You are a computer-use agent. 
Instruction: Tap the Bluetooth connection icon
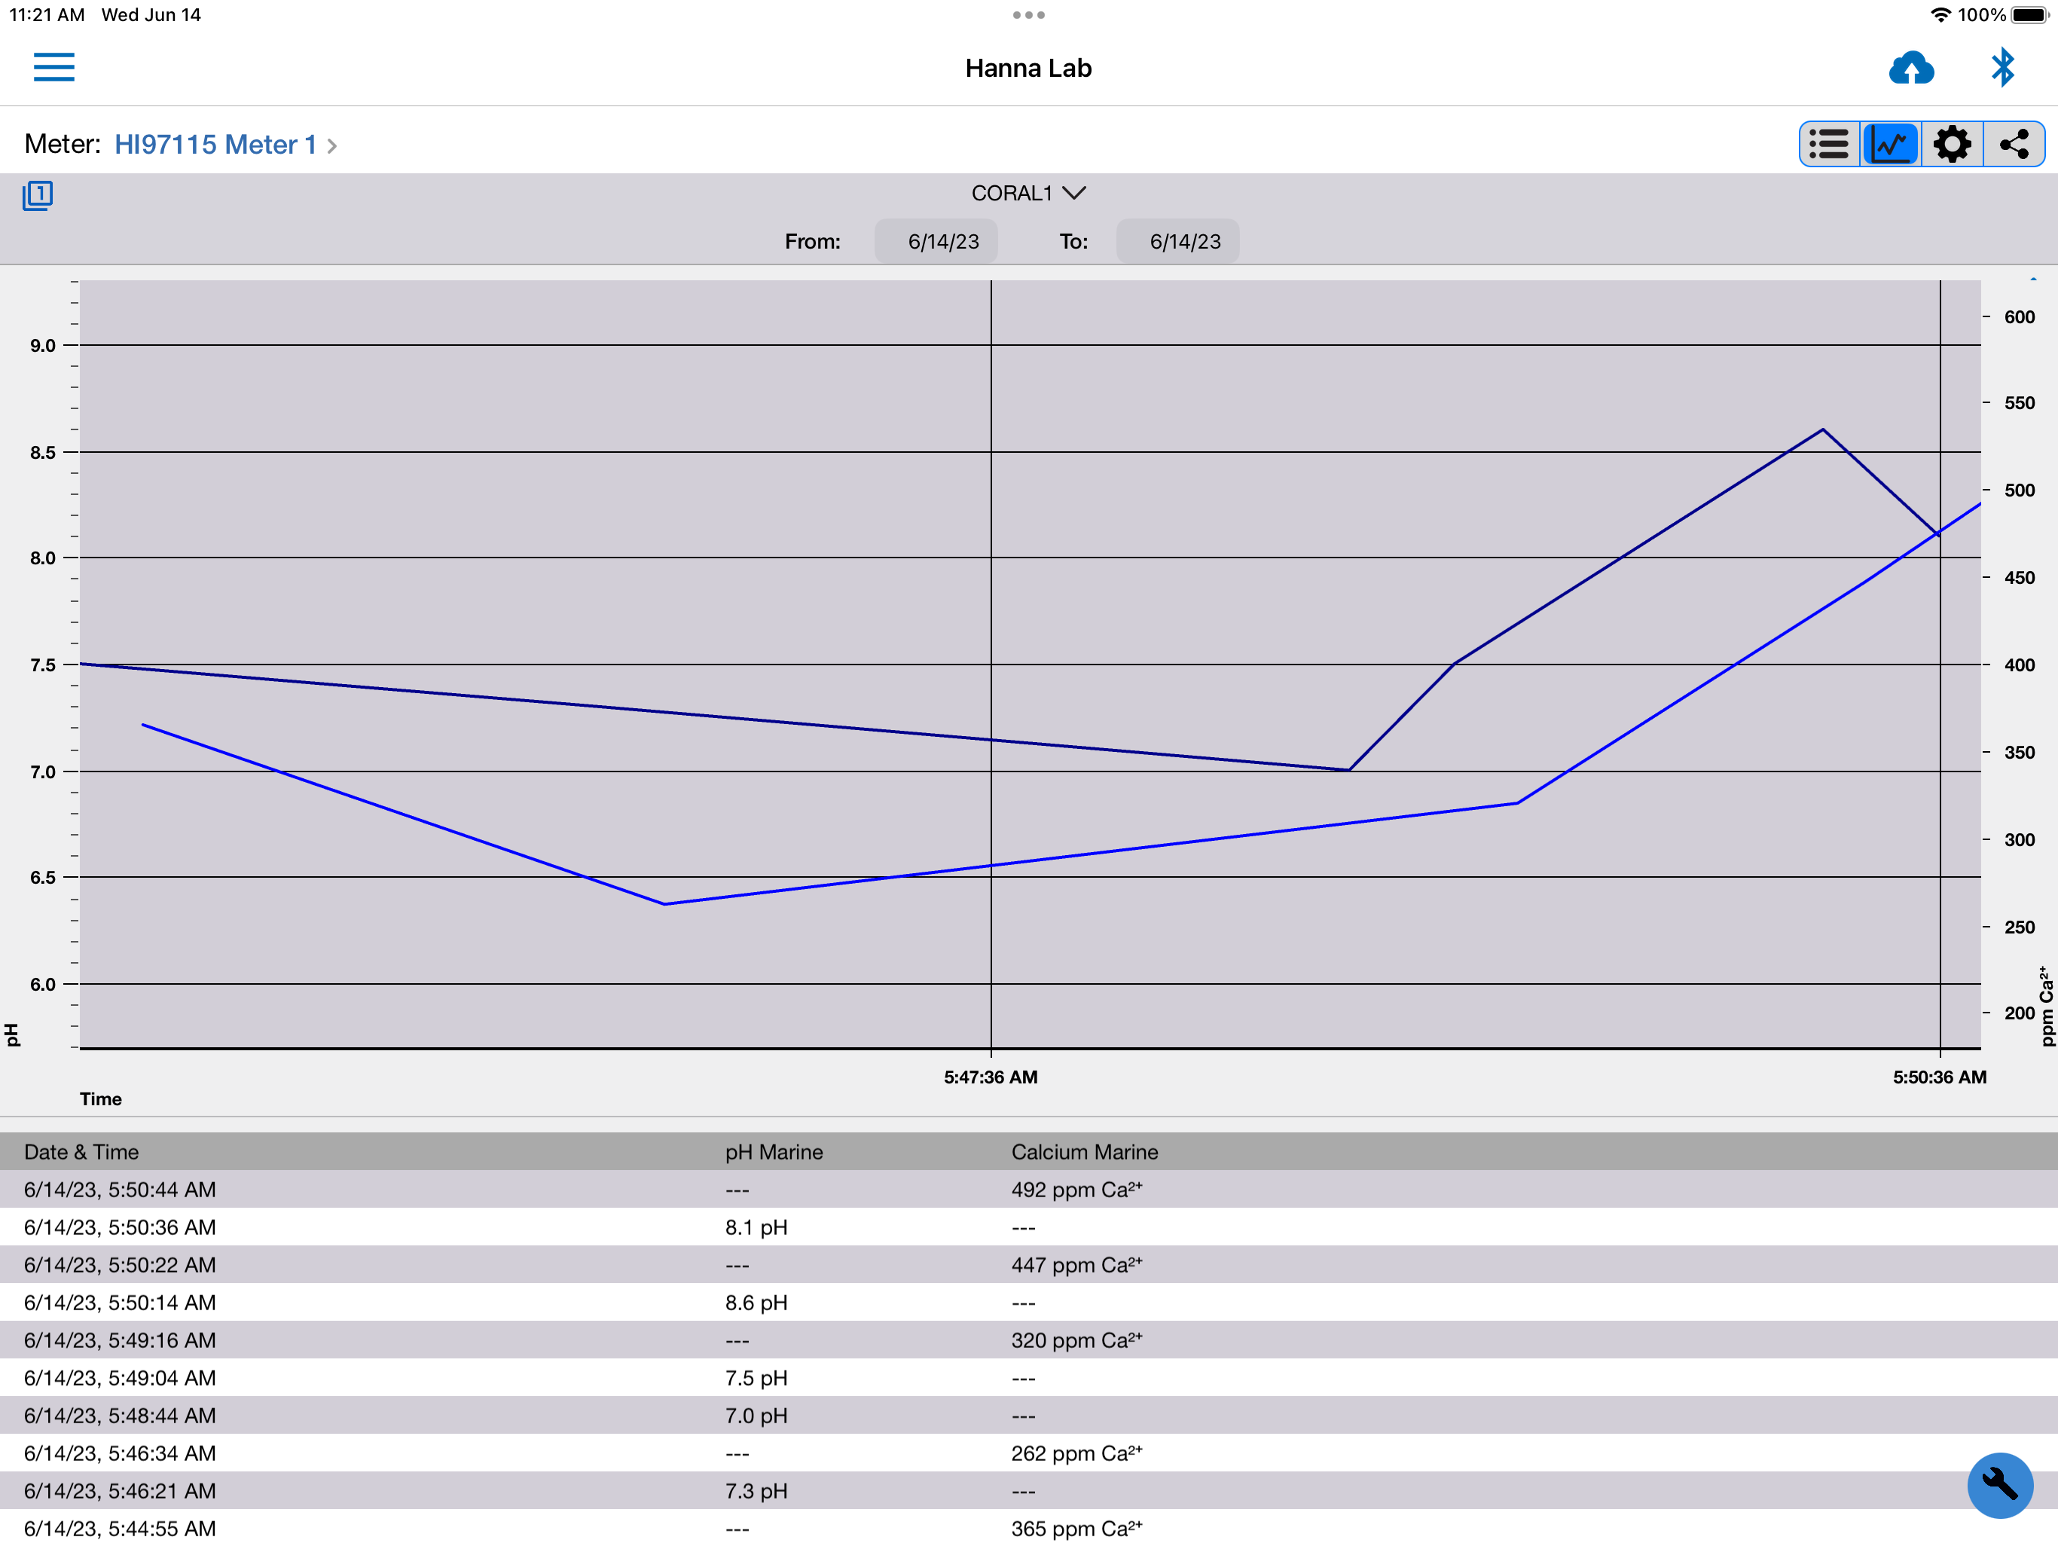pyautogui.click(x=2002, y=68)
